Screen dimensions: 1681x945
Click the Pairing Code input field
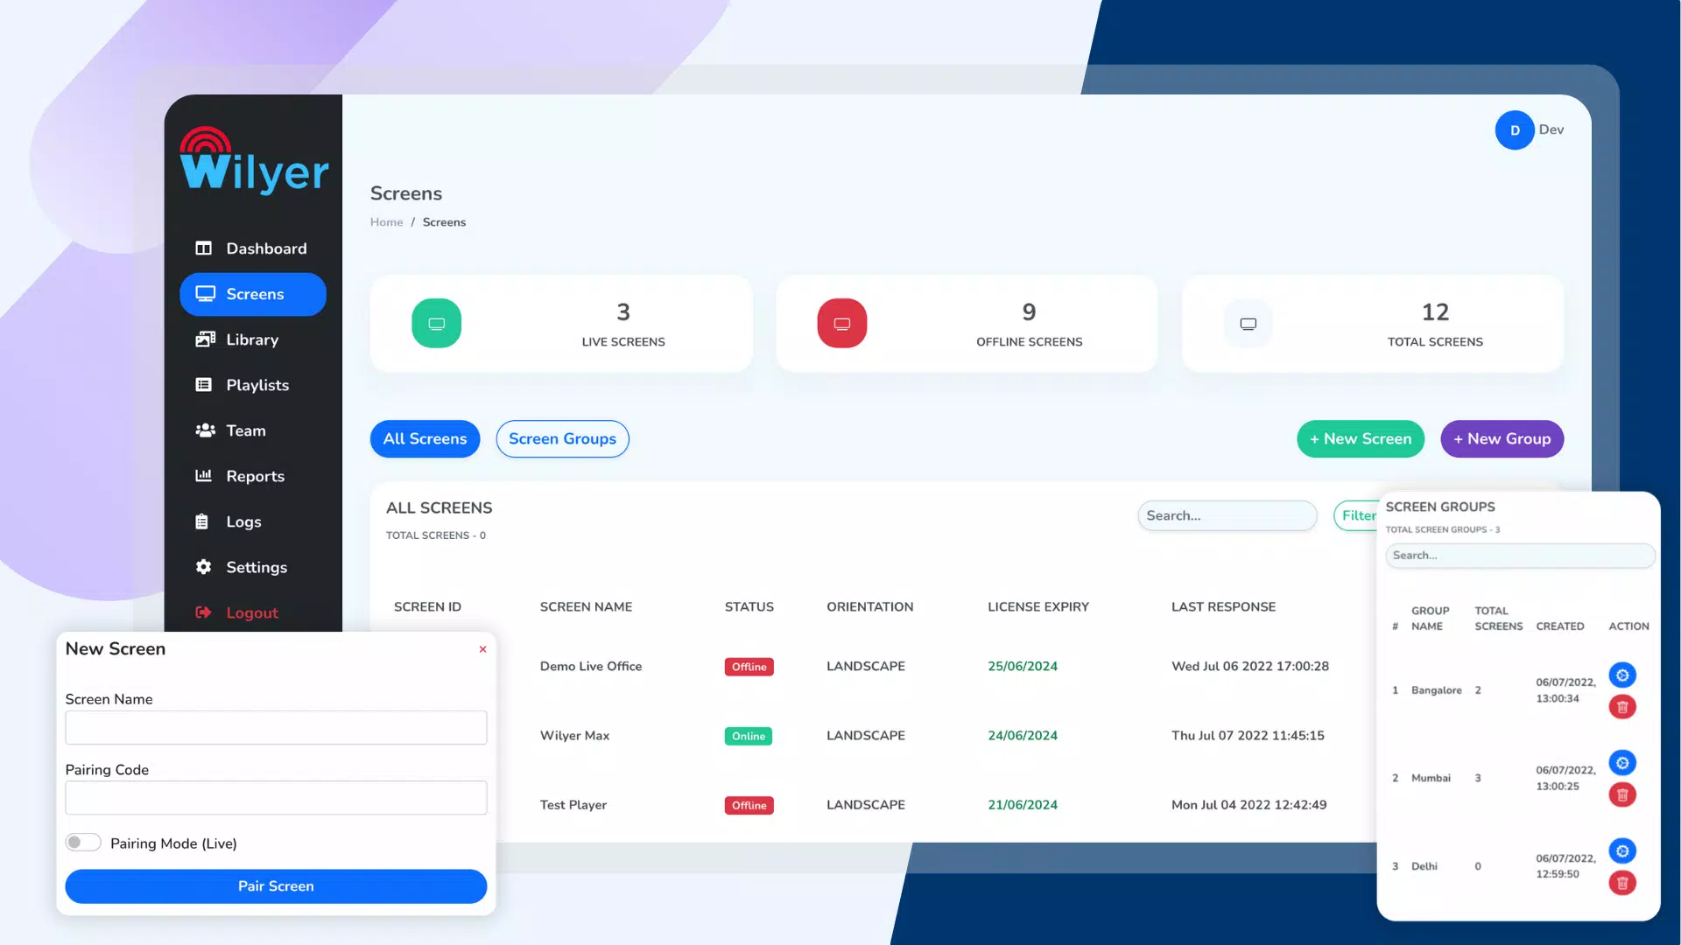(x=276, y=798)
